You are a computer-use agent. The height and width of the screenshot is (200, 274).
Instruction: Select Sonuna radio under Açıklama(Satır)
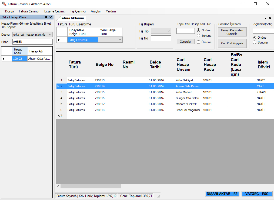click(x=254, y=42)
